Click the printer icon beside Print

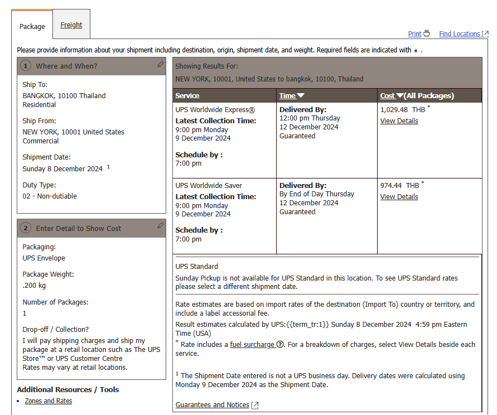[x=427, y=33]
